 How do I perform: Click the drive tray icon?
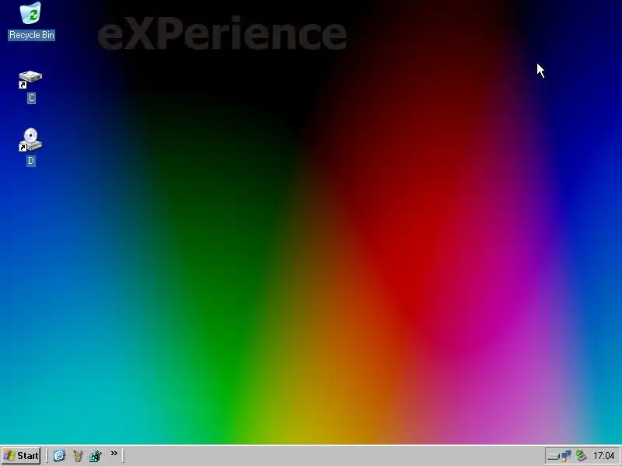553,457
